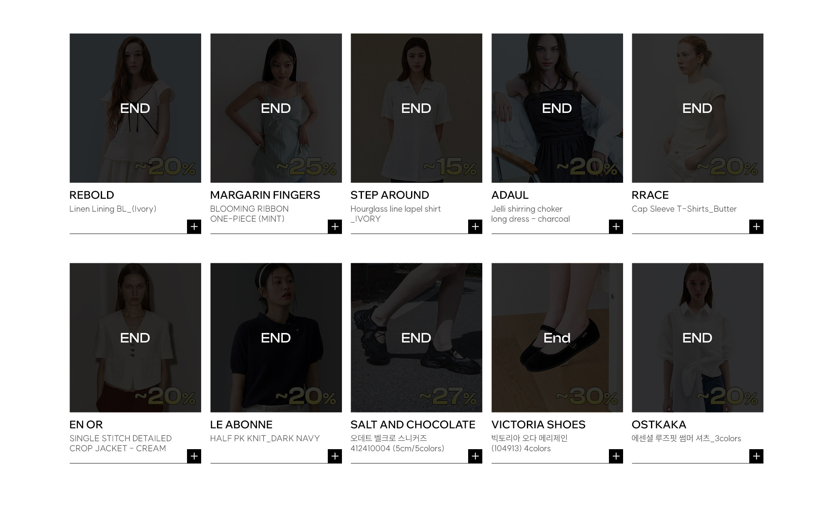Click the plus icon under EN OR
The height and width of the screenshot is (505, 833).
[x=194, y=456]
